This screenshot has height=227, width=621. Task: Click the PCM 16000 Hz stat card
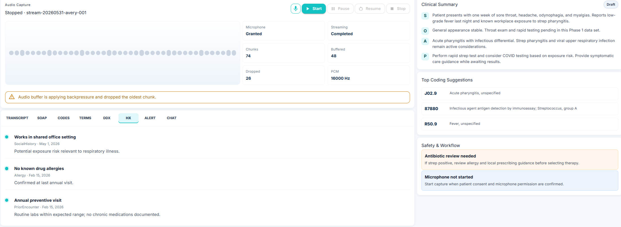click(x=369, y=75)
